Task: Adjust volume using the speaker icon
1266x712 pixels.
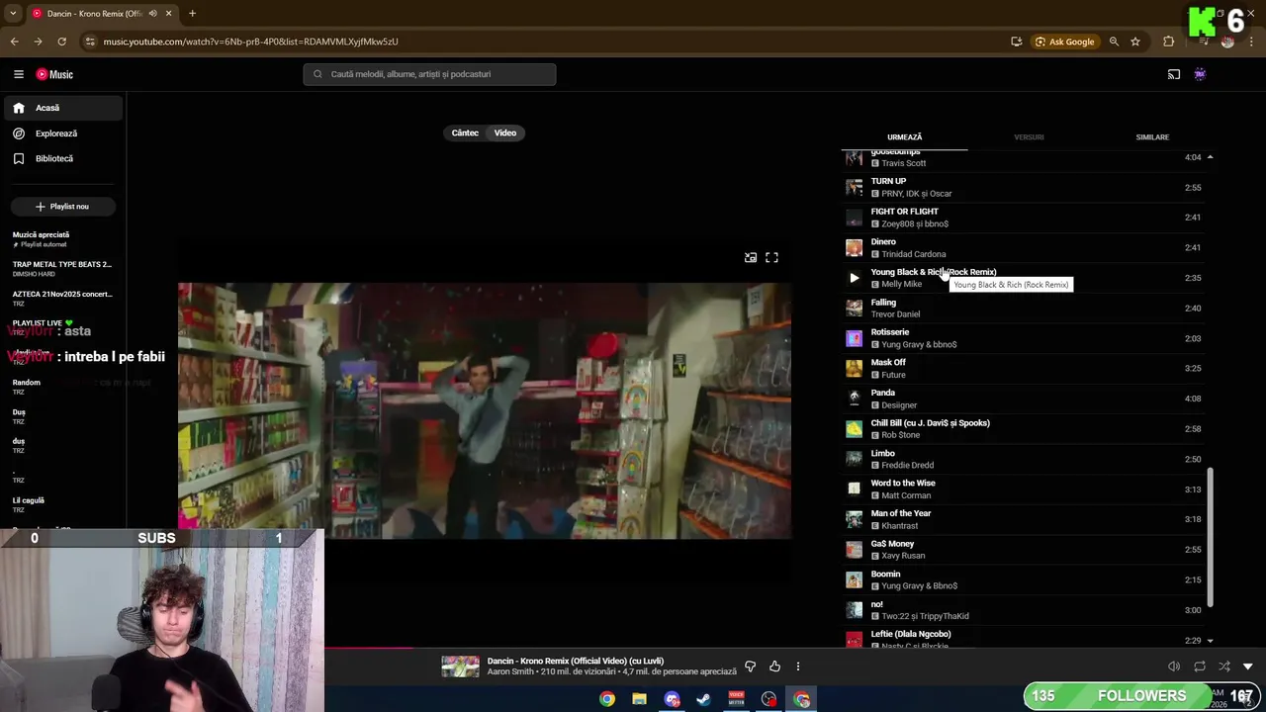Action: [1174, 667]
